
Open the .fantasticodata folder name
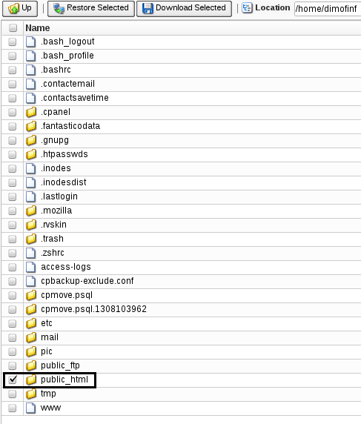70,126
